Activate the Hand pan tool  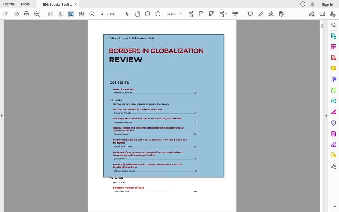coord(137,14)
